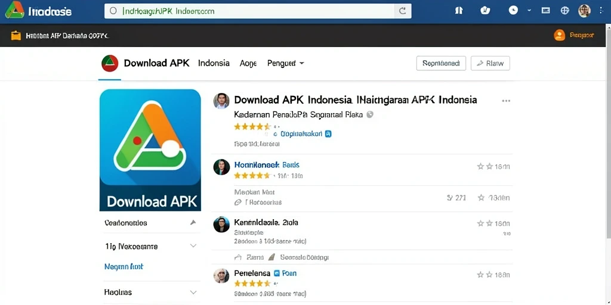Click the Kenınldeala reviewer avatar
Screen dimensions: 611x305
[x=221, y=225]
